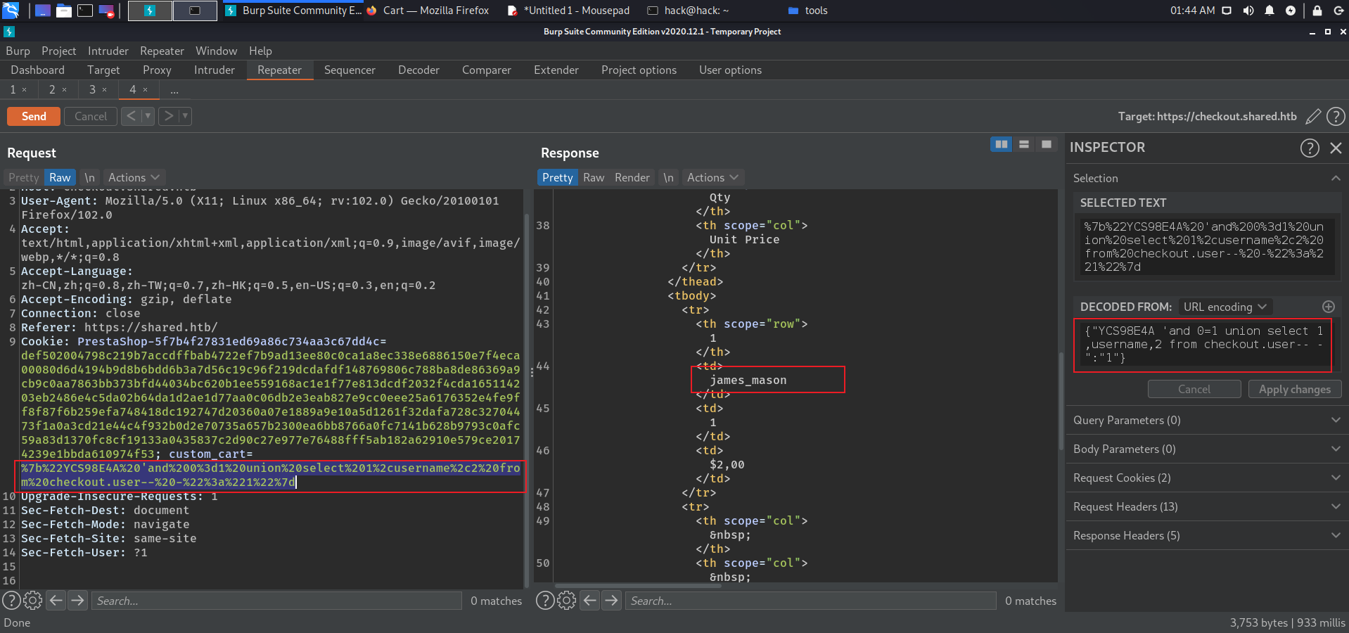The height and width of the screenshot is (633, 1349).
Task: Click Apply changes in Inspector
Action: click(x=1295, y=389)
